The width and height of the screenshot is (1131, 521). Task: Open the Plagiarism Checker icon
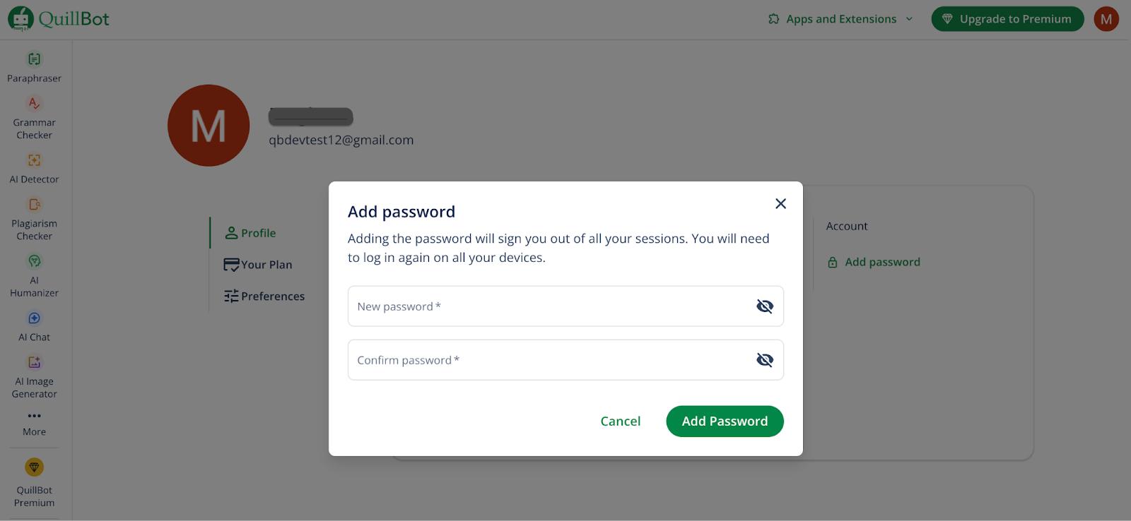tap(34, 205)
